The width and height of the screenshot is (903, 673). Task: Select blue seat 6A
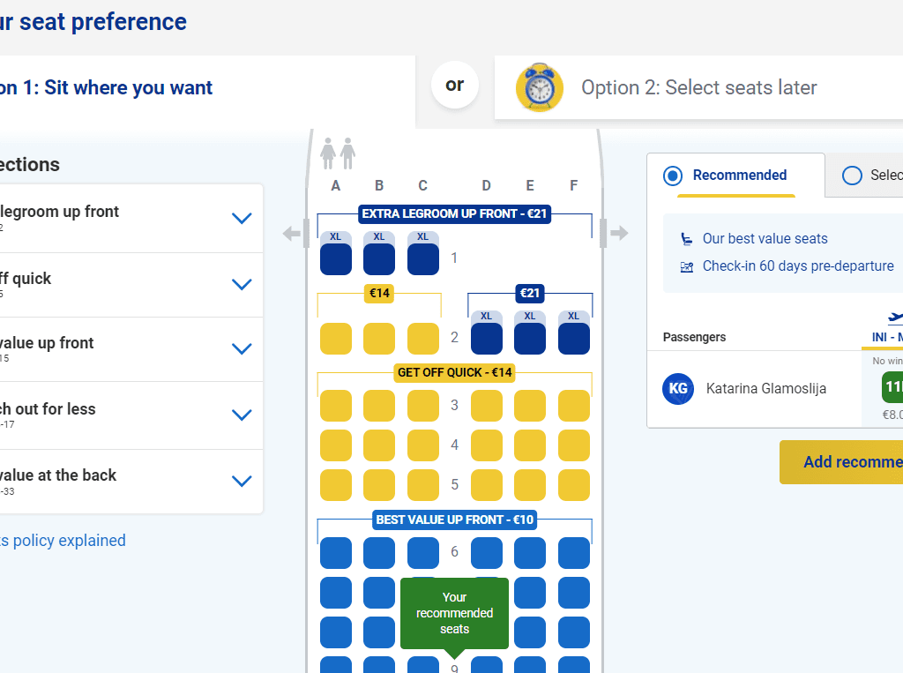[336, 553]
